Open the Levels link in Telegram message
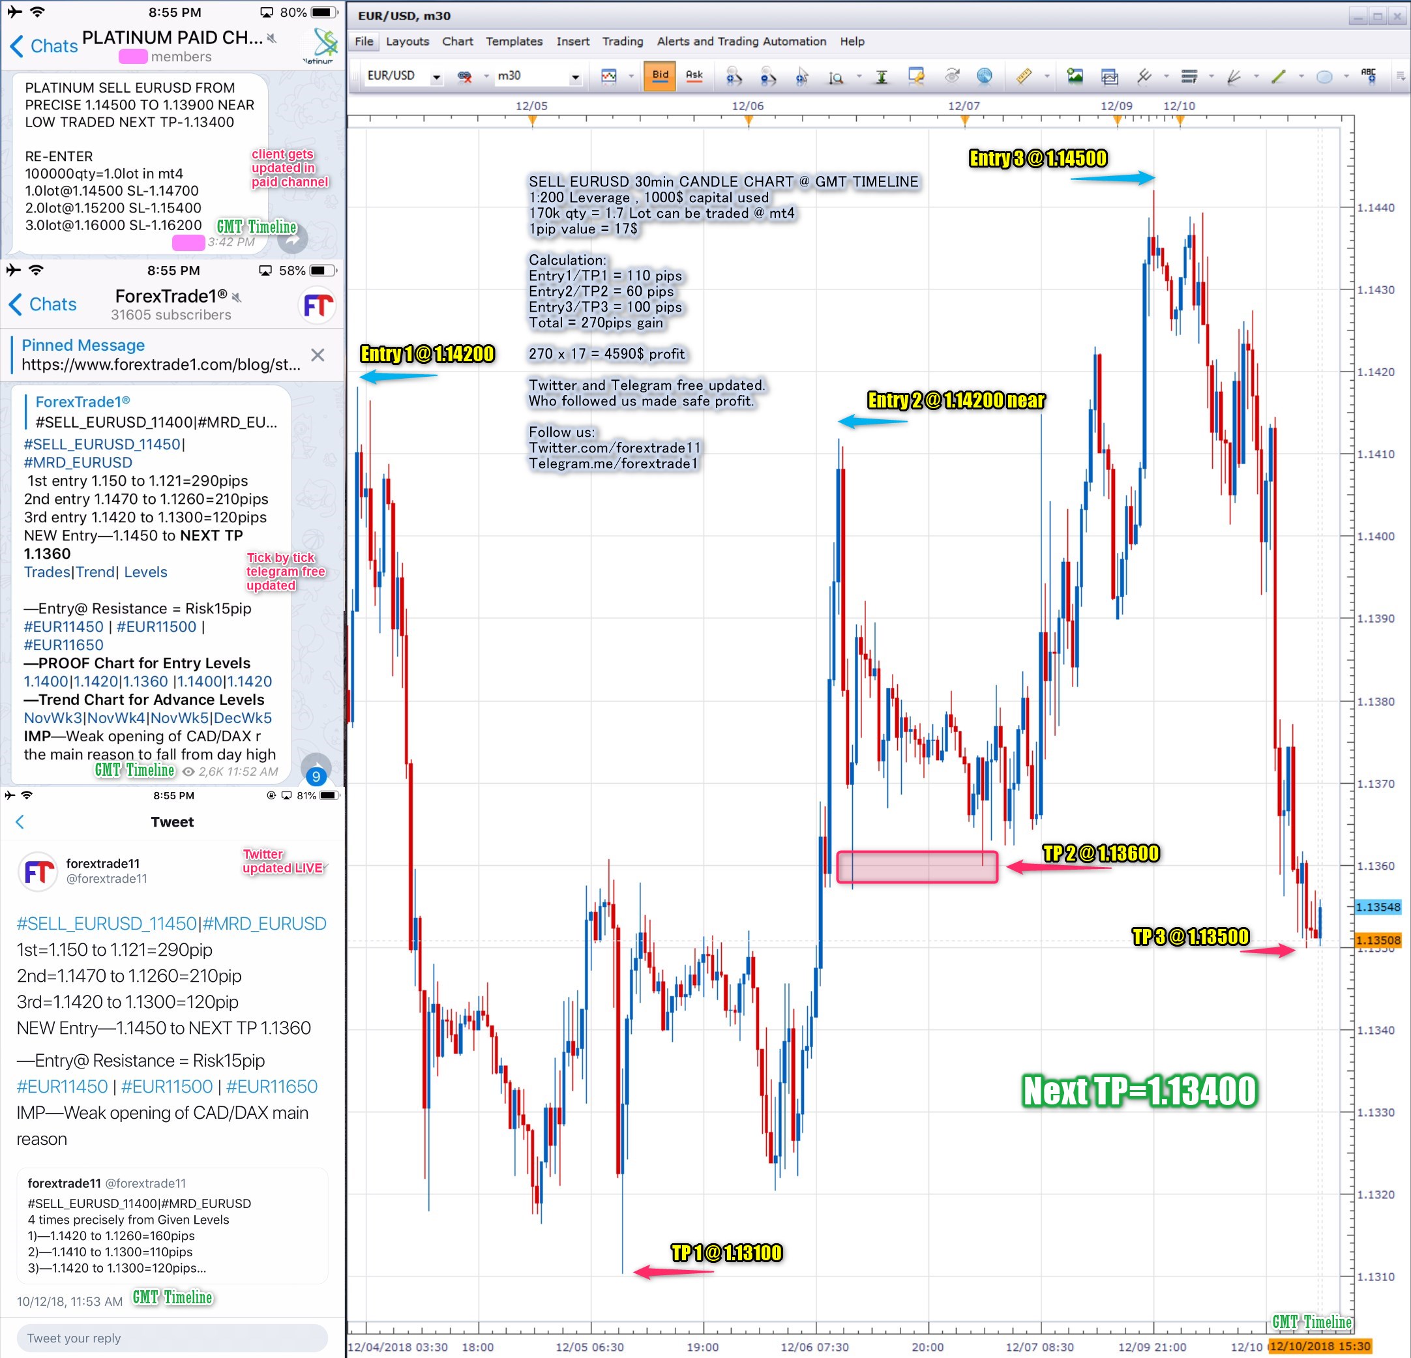Image resolution: width=1411 pixels, height=1358 pixels. (145, 572)
